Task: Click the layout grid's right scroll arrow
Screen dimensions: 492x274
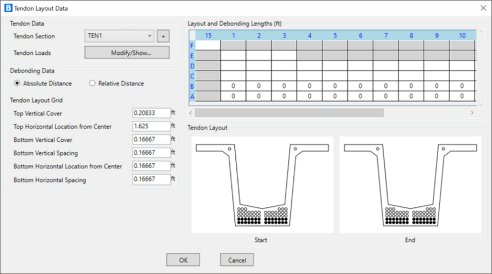Action: (x=472, y=113)
